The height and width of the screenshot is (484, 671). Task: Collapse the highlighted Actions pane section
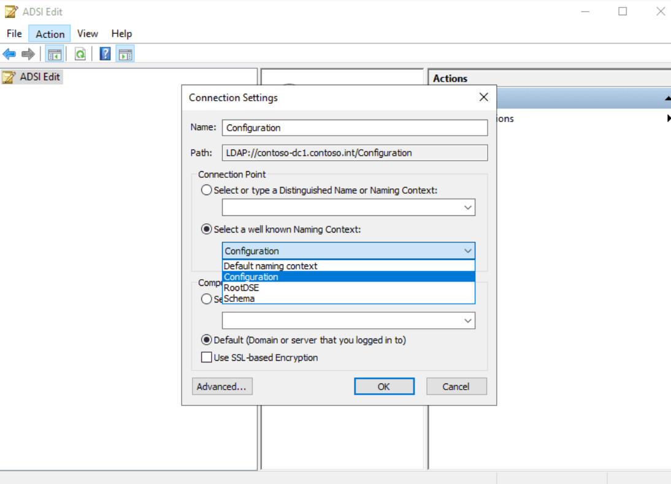tap(668, 98)
